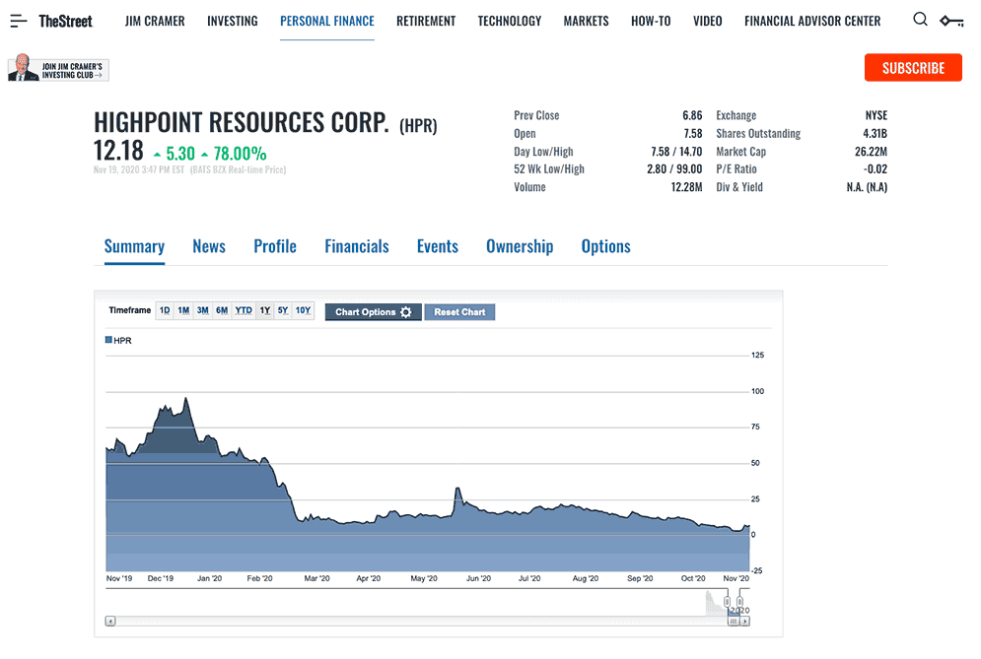Set chart timeframe to YTD
The image size is (981, 659).
point(244,310)
